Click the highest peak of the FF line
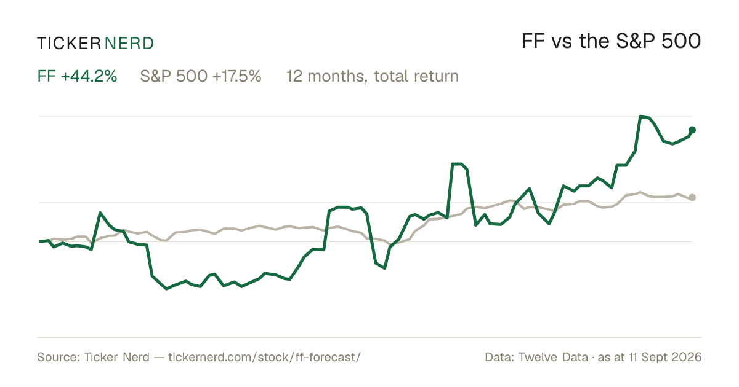 (x=641, y=116)
